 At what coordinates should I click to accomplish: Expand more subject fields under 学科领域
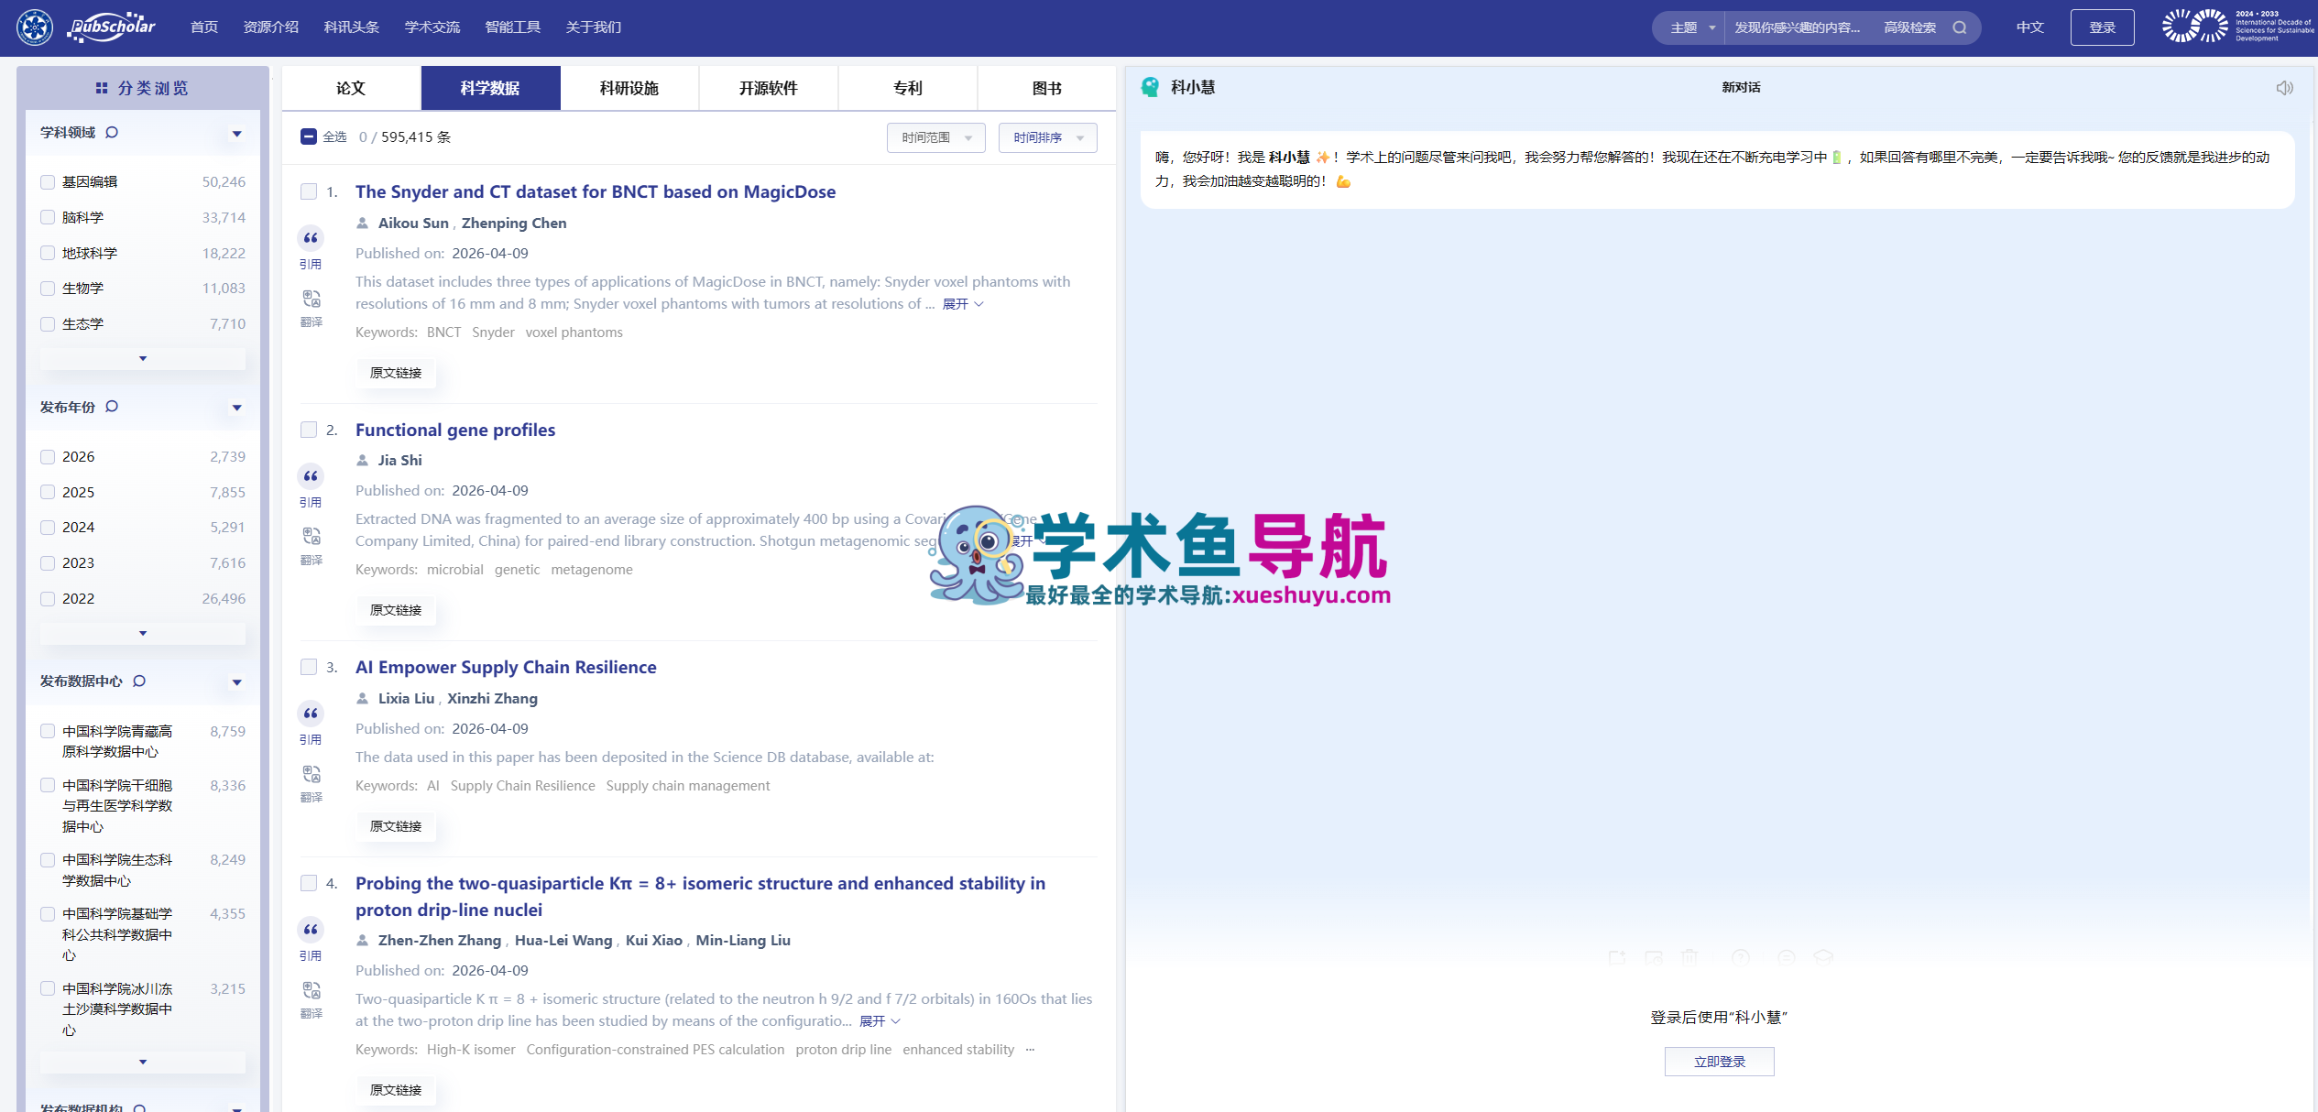click(x=143, y=359)
